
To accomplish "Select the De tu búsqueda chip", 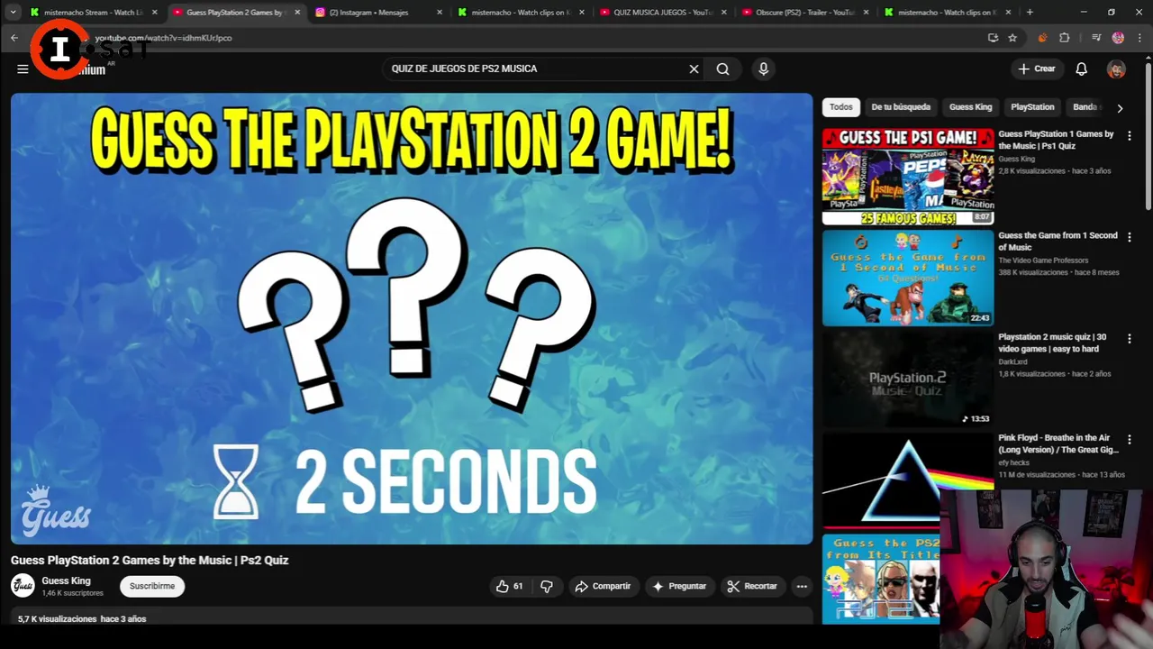I will coord(901,106).
